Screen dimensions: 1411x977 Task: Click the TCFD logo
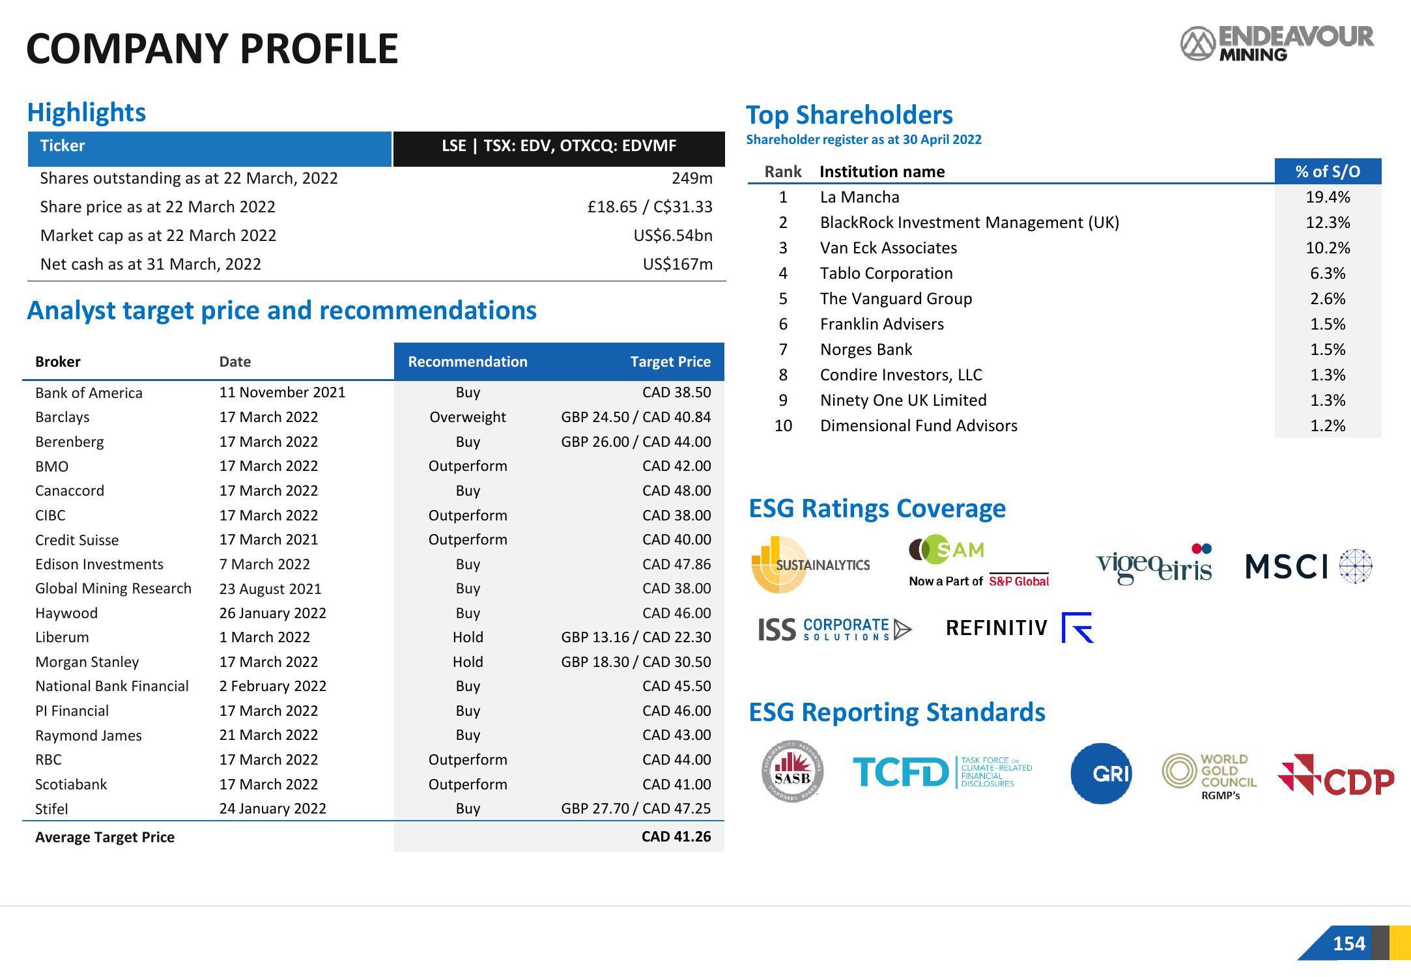[x=943, y=772]
